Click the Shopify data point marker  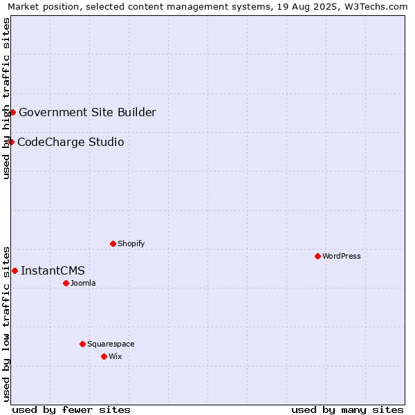pos(113,243)
